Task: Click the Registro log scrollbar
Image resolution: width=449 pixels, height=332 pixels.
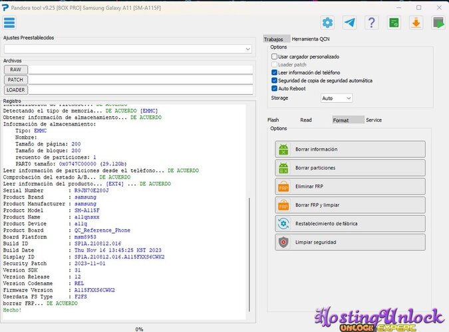Action: pyautogui.click(x=249, y=254)
